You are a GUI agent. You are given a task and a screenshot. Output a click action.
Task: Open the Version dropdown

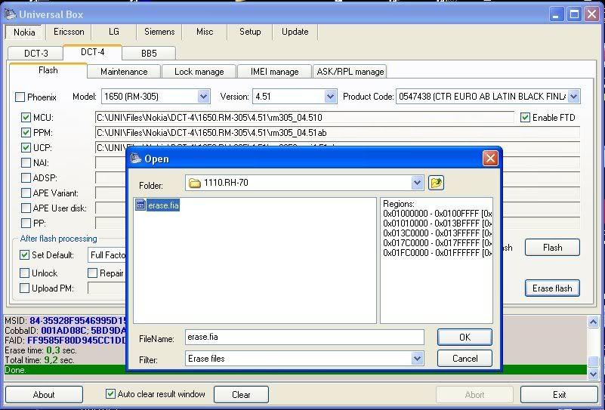tap(330, 97)
